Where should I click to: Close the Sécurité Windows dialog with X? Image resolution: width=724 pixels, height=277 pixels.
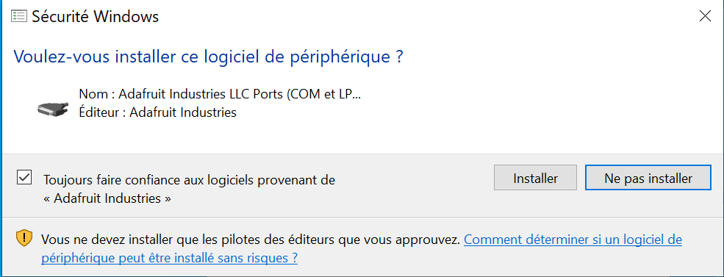pyautogui.click(x=705, y=17)
